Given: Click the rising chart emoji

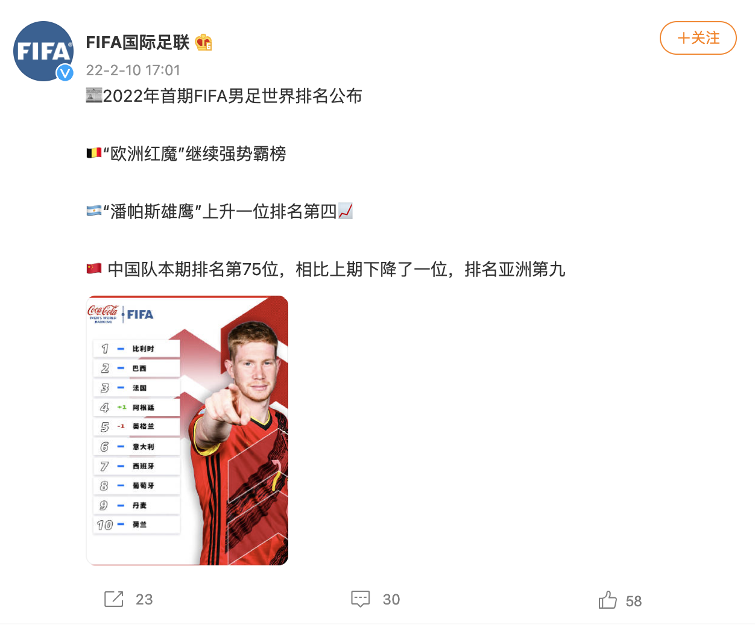Looking at the screenshot, I should tap(346, 211).
